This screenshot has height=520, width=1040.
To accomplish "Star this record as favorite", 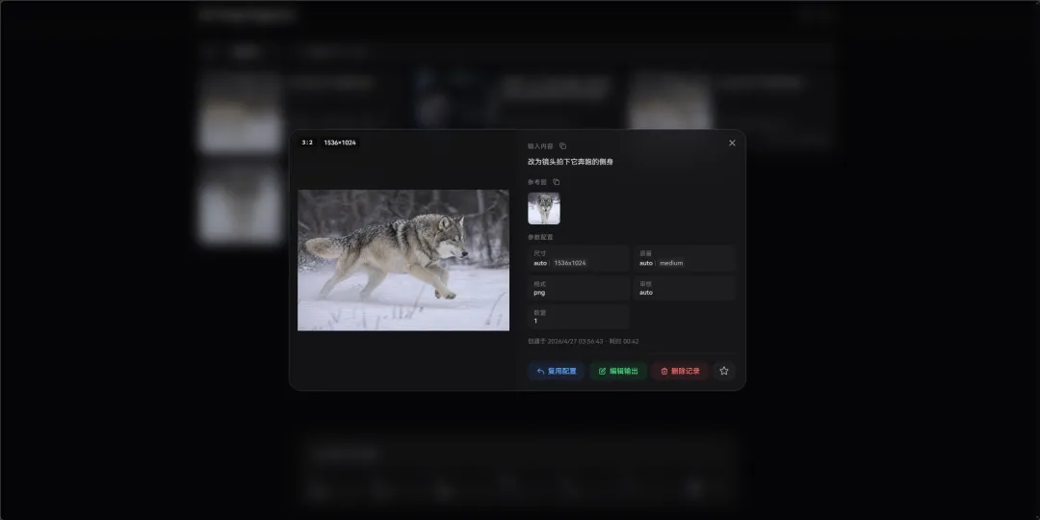I will pyautogui.click(x=723, y=371).
